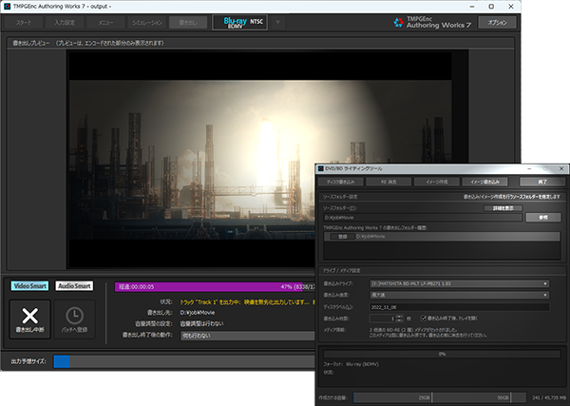Close the DVD/BD writing tool window
This screenshot has height=406, width=570.
point(561,169)
